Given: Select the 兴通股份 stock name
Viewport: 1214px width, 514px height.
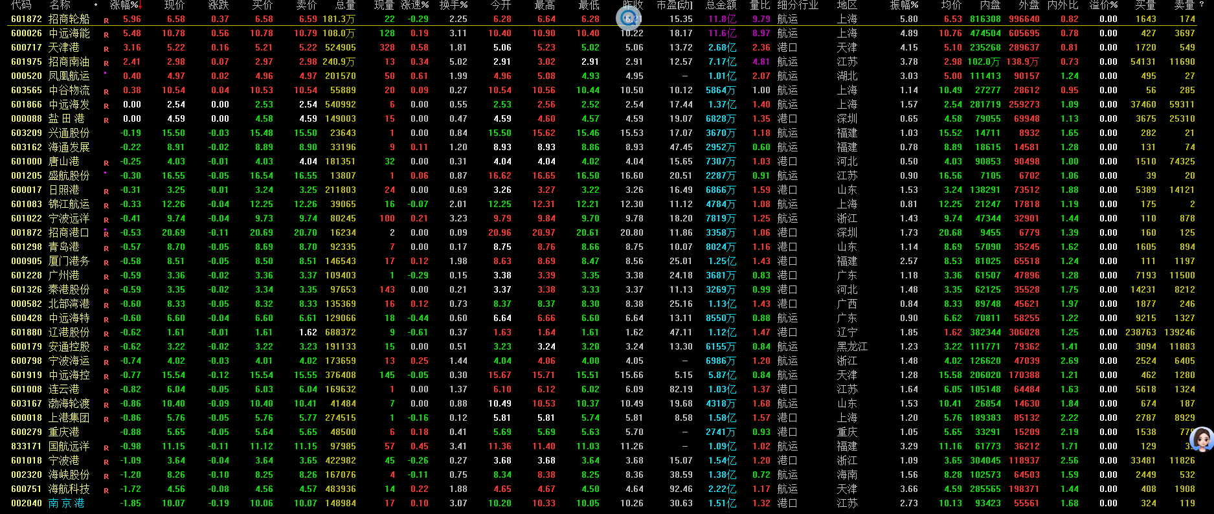Looking at the screenshot, I should (69, 133).
